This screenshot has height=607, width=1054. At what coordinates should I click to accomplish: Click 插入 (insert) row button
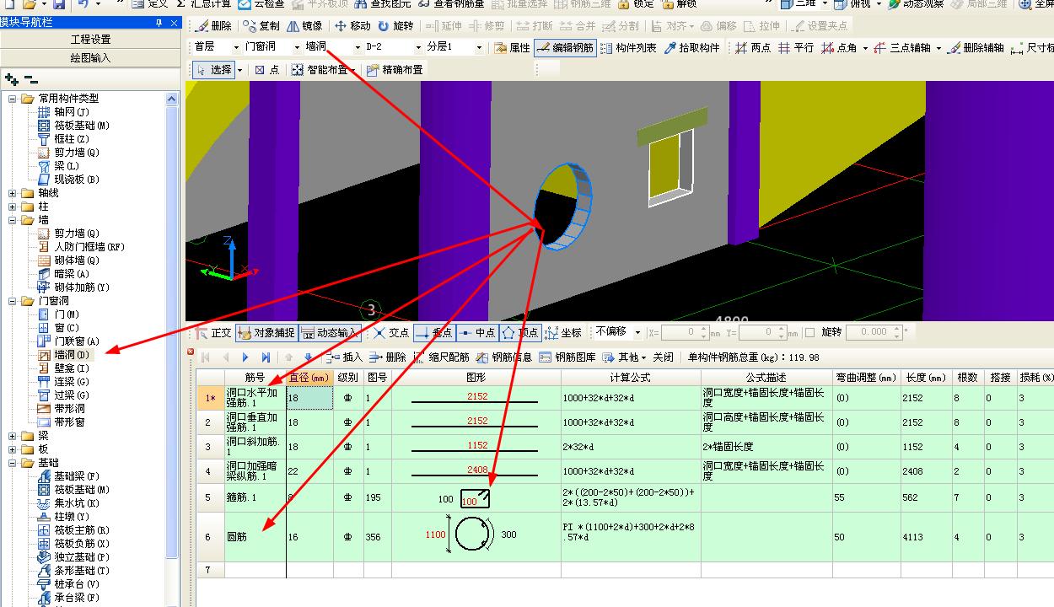[345, 357]
